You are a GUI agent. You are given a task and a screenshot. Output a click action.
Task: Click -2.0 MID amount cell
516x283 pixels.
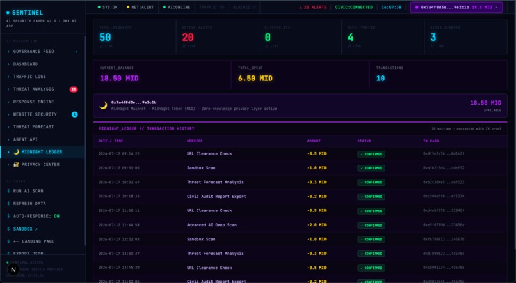click(x=316, y=225)
